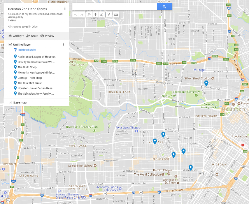The width and height of the screenshot is (249, 204).
Task: Select Cottage Thrift Shop list item
Action: (30, 78)
